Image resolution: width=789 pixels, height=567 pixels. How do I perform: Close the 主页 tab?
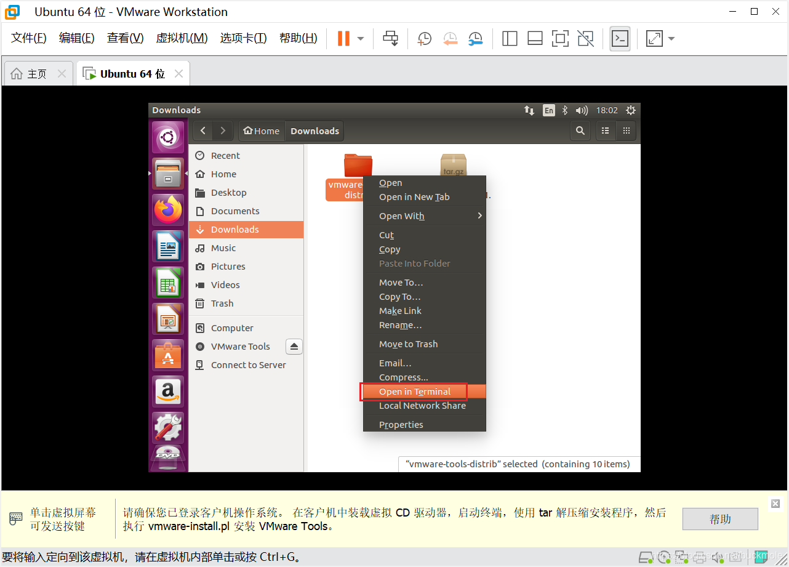coord(62,74)
